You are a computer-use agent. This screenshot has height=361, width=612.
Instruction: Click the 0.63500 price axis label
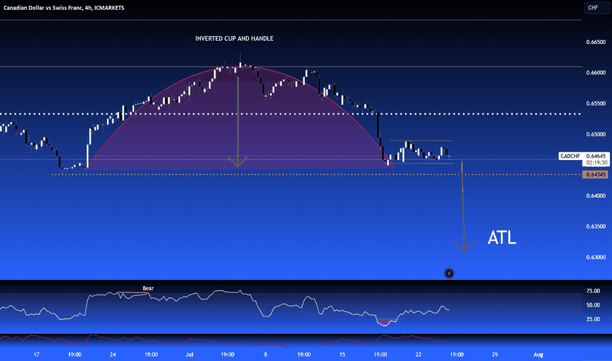click(x=596, y=226)
